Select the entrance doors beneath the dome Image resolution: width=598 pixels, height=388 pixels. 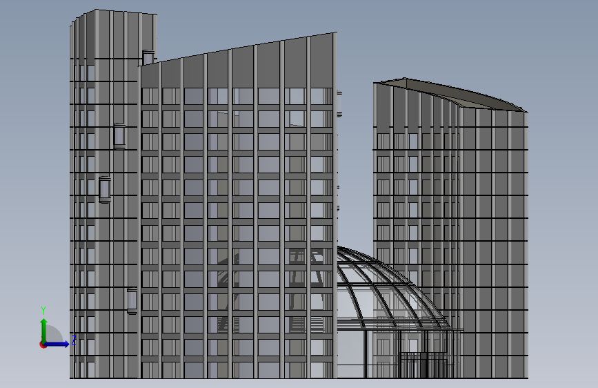click(423, 365)
